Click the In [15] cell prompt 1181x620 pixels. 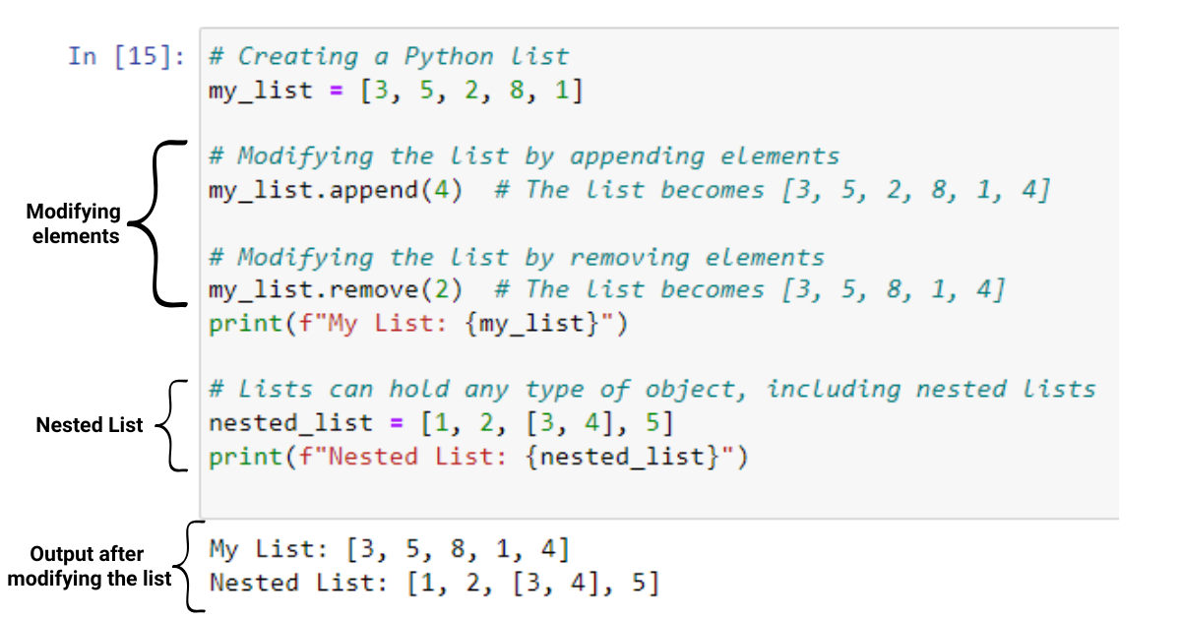pyautogui.click(x=126, y=56)
